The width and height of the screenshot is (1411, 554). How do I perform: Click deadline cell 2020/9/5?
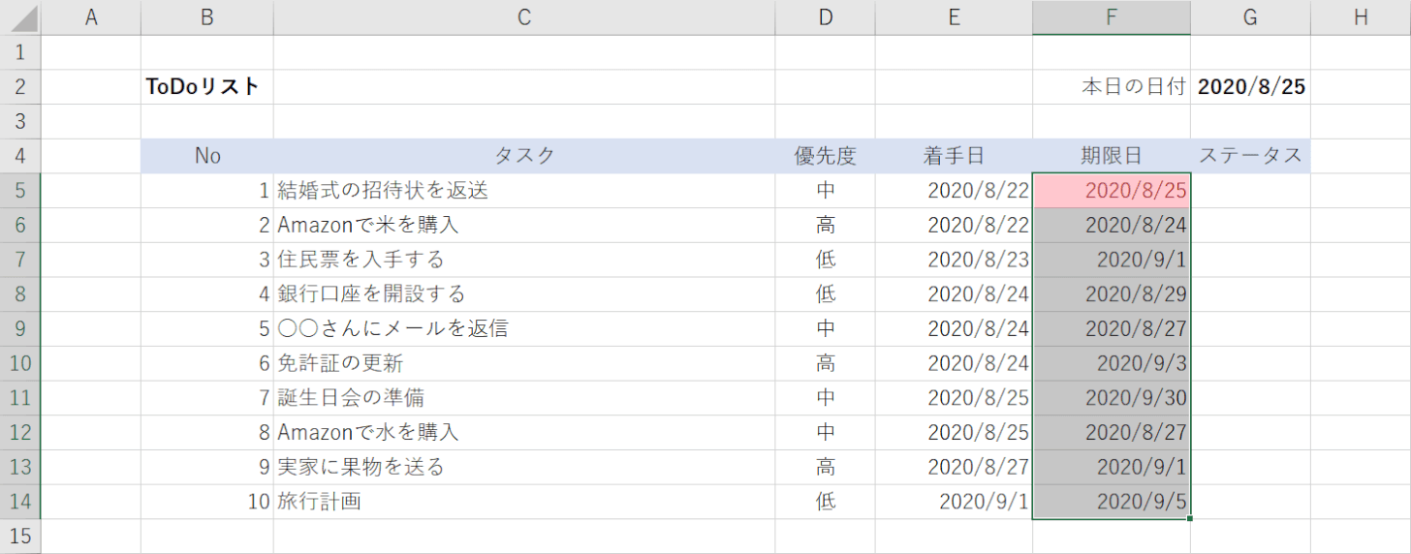pos(1112,502)
